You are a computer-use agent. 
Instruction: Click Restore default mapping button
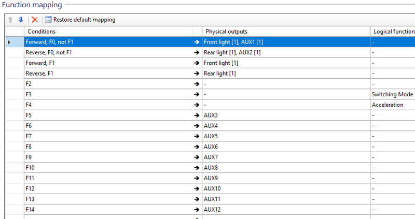tap(80, 20)
